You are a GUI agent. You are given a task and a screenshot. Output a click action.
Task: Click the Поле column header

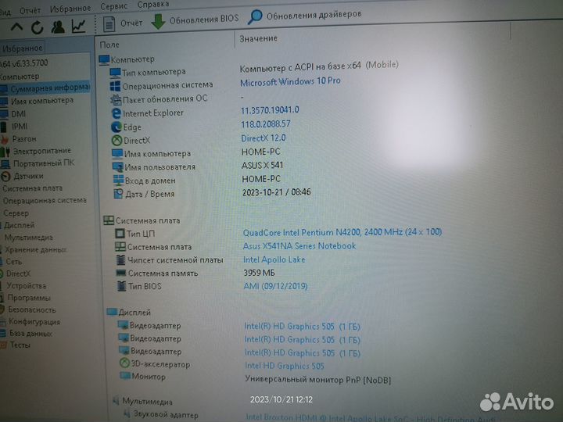[109, 45]
